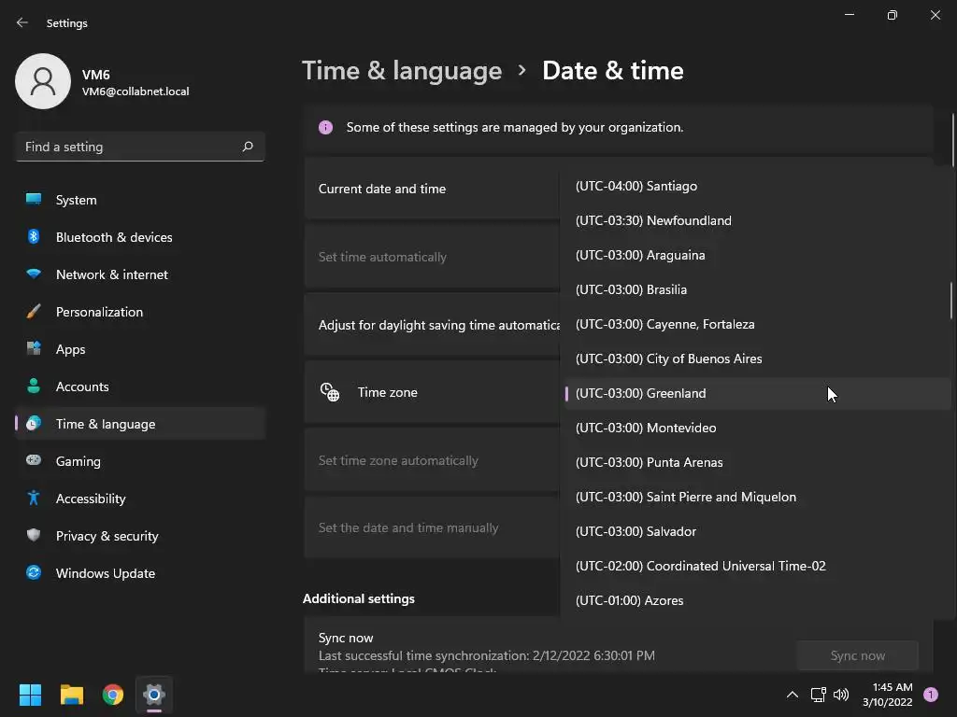Open the Windows Update icon
The height and width of the screenshot is (717, 957).
click(34, 572)
